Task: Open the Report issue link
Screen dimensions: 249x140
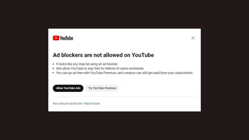Action: pos(92,104)
